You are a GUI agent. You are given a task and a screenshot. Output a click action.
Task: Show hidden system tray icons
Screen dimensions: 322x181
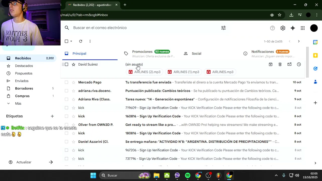click(276, 175)
